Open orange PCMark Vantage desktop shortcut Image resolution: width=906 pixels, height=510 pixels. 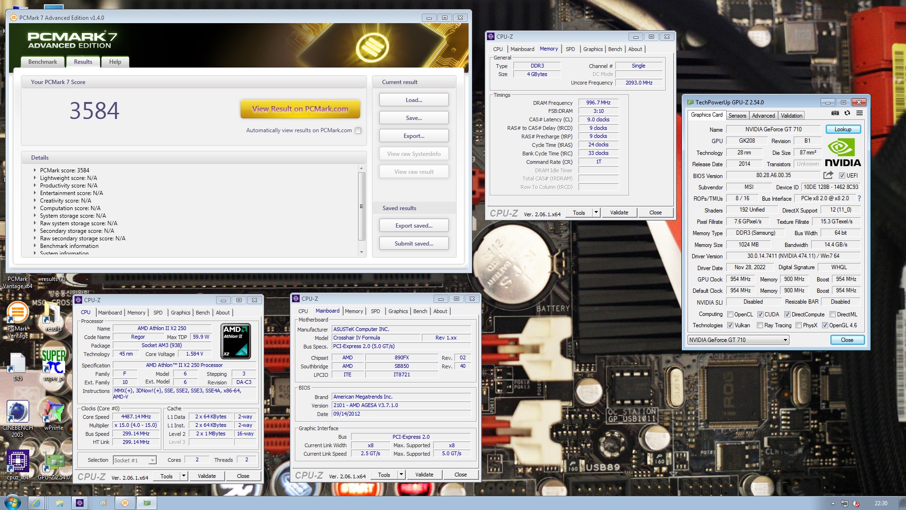17,319
